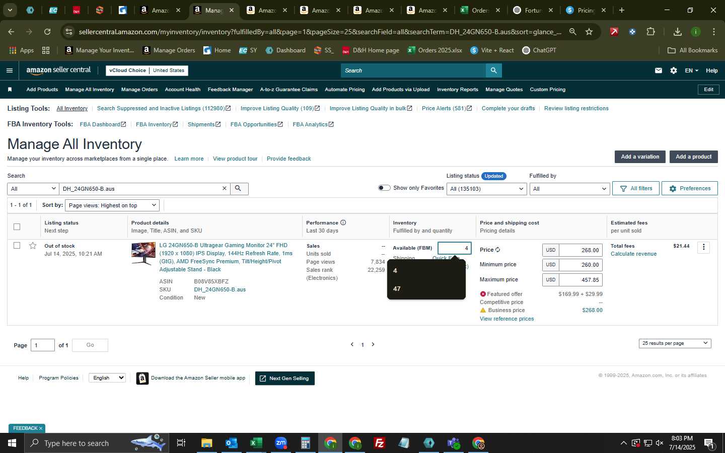The height and width of the screenshot is (453, 725).
Task: Clear the inventory search term with the X
Action: click(x=225, y=188)
